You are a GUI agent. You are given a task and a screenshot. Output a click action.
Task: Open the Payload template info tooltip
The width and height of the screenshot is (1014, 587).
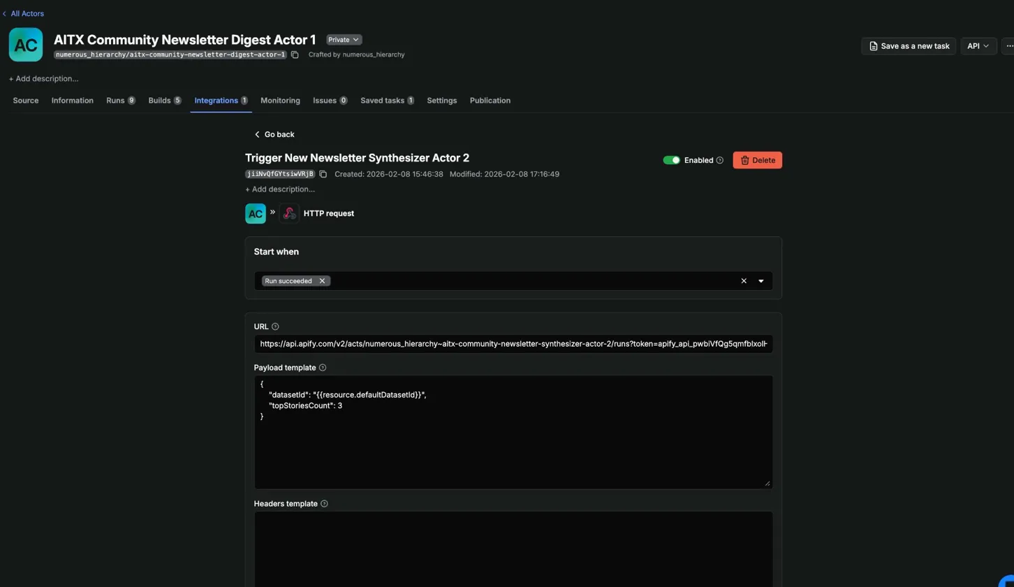(322, 367)
